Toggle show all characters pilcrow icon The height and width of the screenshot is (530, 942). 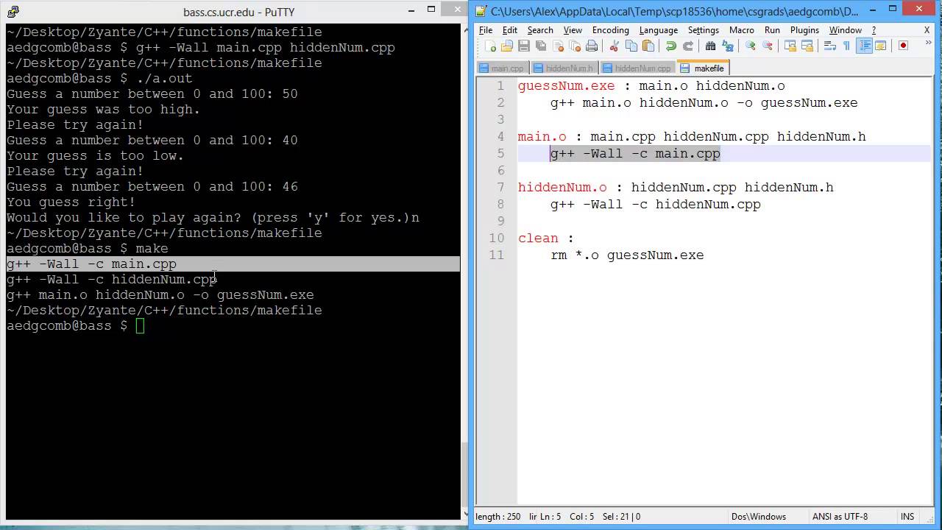(x=846, y=46)
